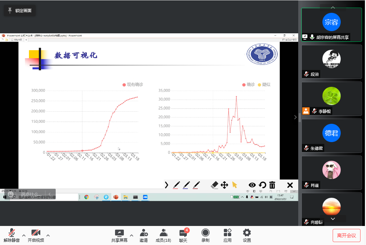Select 李静毅's participant video tile

click(x=332, y=99)
